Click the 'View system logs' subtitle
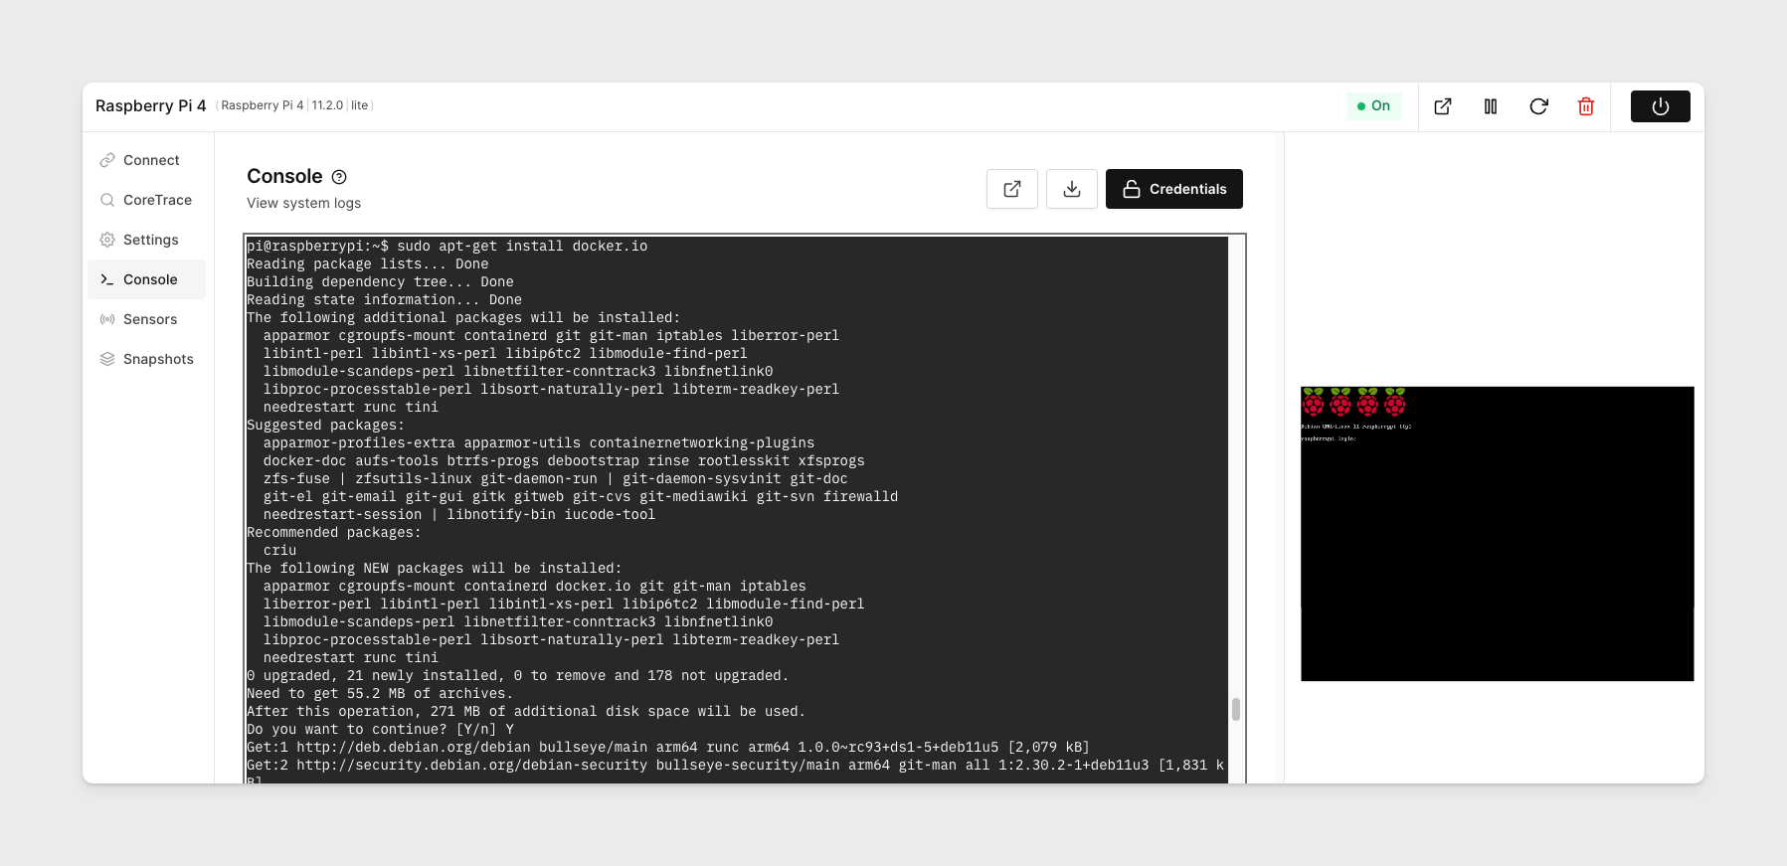Image resolution: width=1787 pixels, height=866 pixels. pos(303,203)
